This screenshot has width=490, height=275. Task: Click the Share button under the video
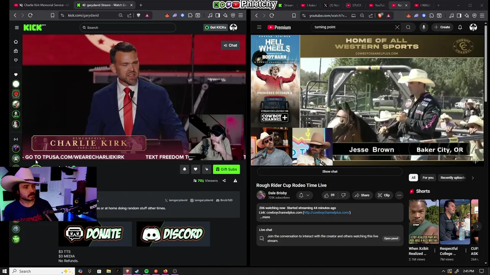pos(362,195)
